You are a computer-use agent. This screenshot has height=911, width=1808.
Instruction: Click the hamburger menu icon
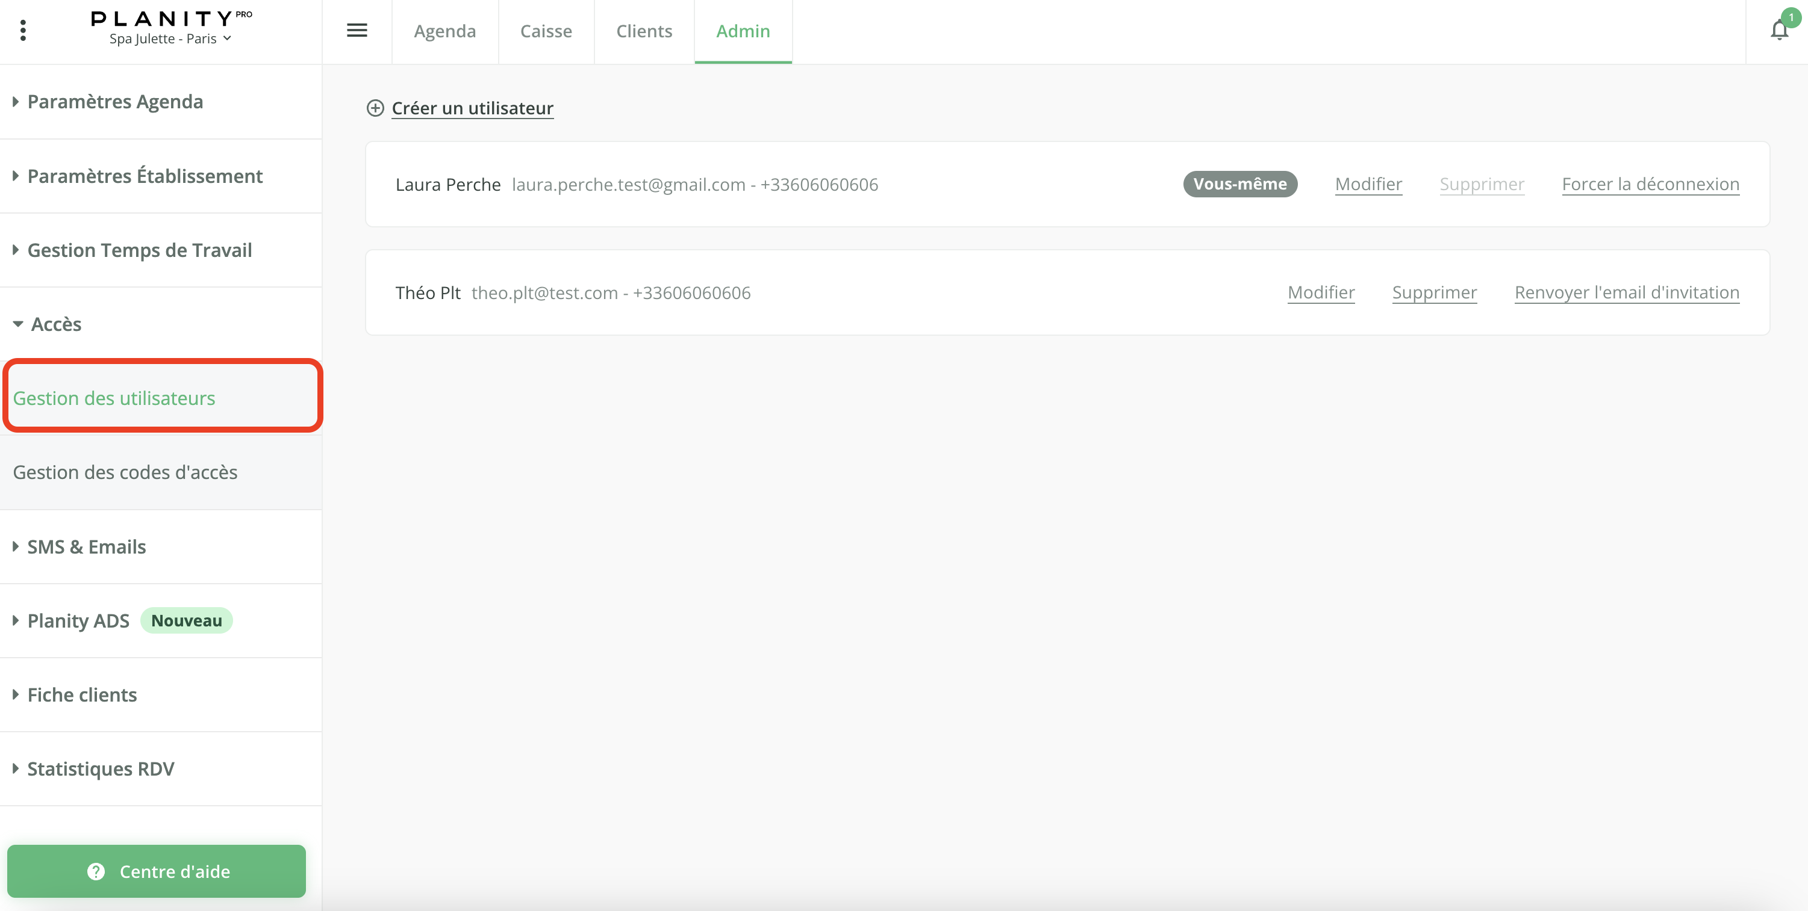tap(357, 30)
